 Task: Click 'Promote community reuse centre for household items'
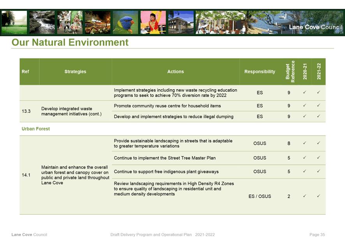(167, 106)
